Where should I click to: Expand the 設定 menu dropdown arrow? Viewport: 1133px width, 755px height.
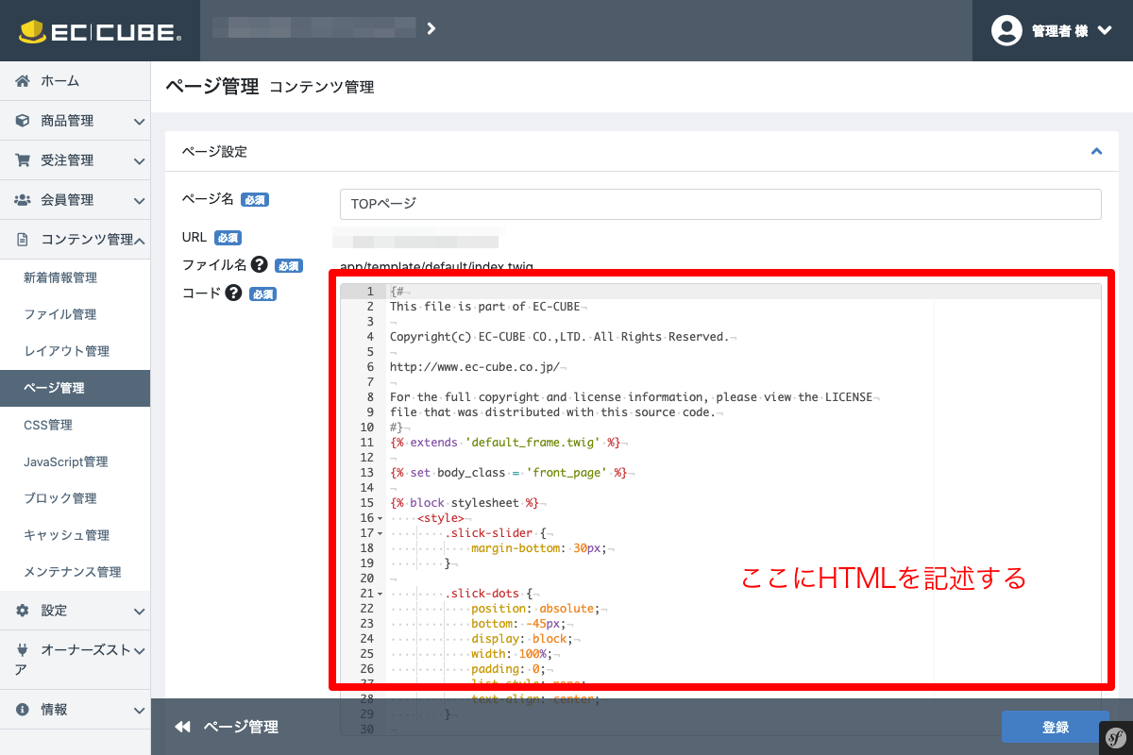click(x=138, y=612)
